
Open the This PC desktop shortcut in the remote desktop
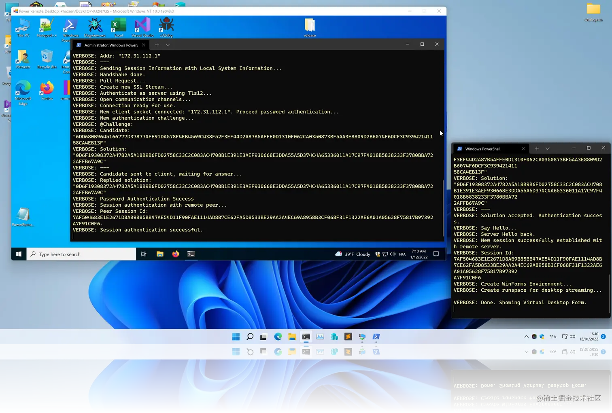pyautogui.click(x=23, y=28)
